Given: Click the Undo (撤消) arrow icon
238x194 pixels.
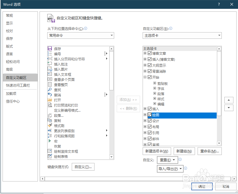Looking at the screenshot, I should (x=50, y=95).
